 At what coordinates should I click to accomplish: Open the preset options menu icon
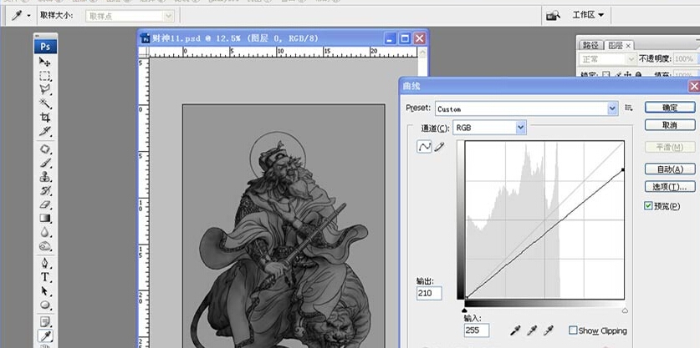(x=629, y=108)
